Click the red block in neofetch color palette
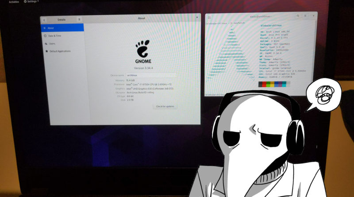 pyautogui.click(x=264, y=84)
